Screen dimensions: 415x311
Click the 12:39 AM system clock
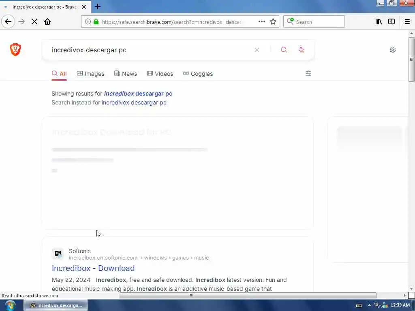pyautogui.click(x=400, y=305)
